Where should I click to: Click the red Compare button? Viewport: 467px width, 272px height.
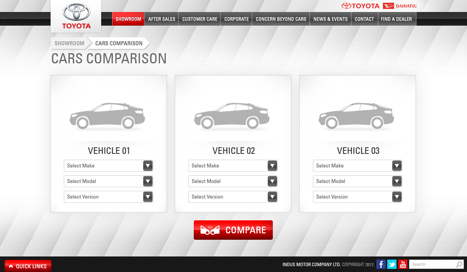pos(233,230)
